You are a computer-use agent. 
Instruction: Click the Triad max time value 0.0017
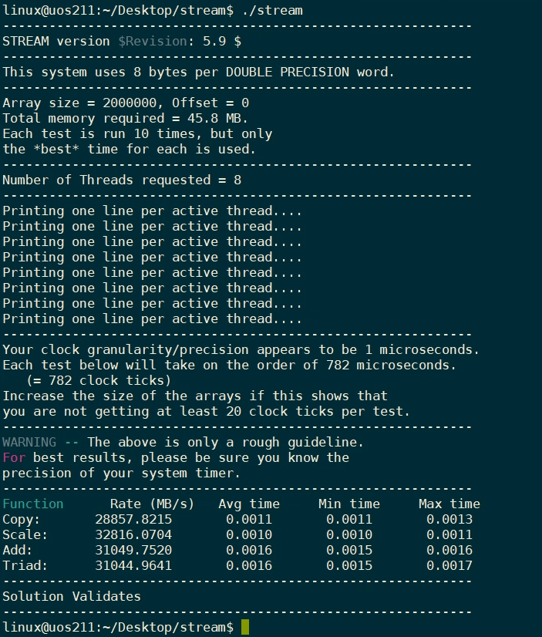pyautogui.click(x=449, y=565)
